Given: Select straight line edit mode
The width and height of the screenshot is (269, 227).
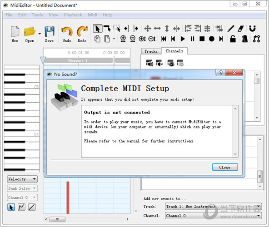Looking at the screenshot, I should click(x=32, y=207).
